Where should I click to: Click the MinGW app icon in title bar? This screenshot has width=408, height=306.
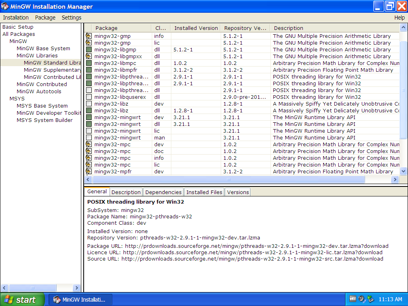[5, 6]
